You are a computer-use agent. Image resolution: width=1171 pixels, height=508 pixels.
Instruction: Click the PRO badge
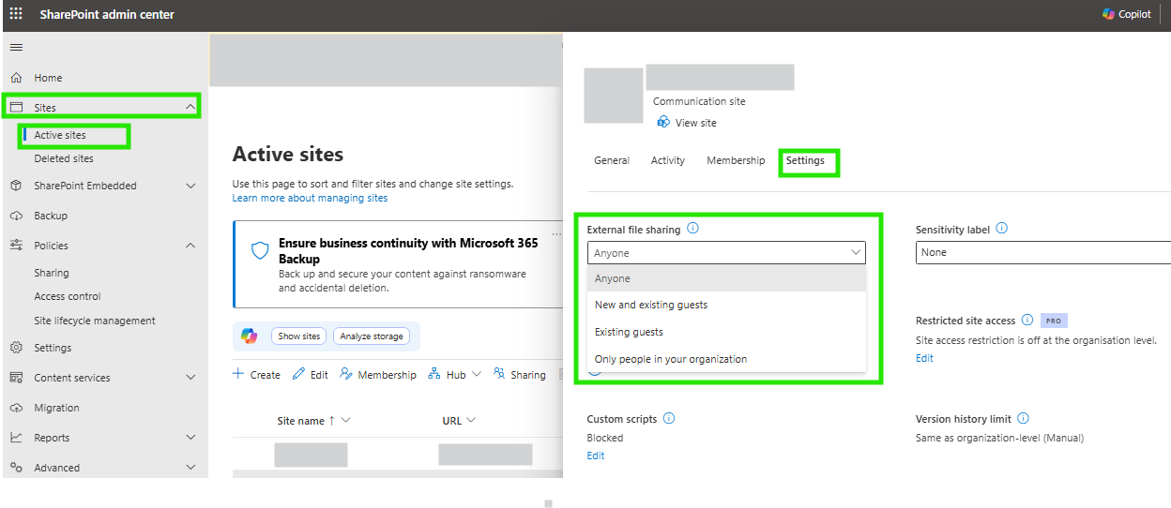[x=1054, y=321]
